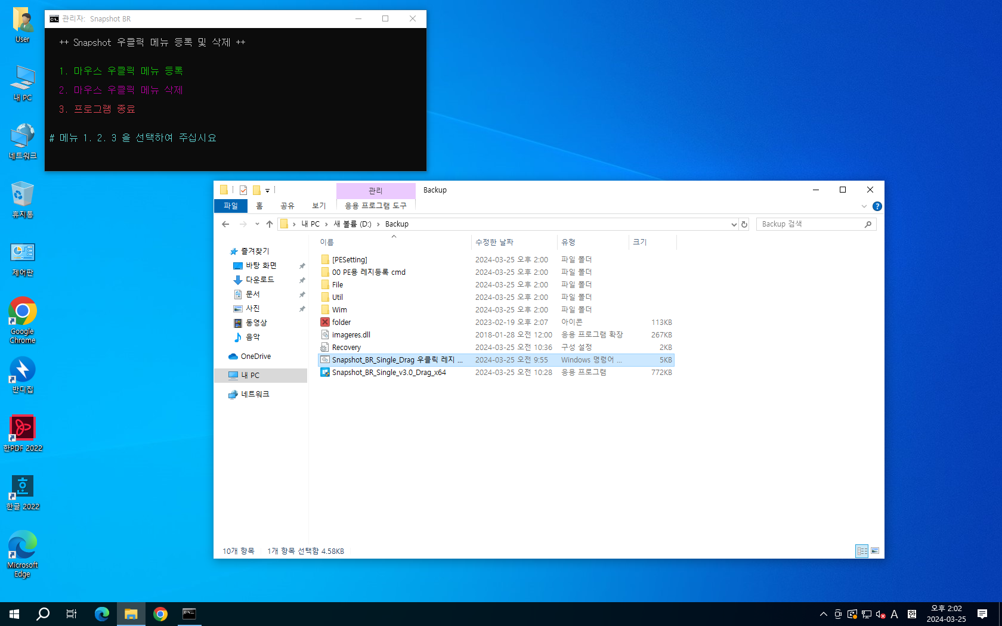This screenshot has height=626, width=1002.
Task: Open the 휴지통 recycle bin icon
Action: coord(23,200)
